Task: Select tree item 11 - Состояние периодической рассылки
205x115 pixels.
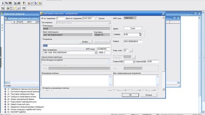Action: (23, 92)
